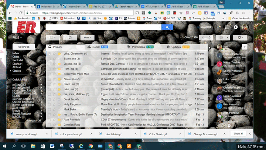This screenshot has width=266, height=150.
Task: Tick the checkbox next to Mark Baker
Action: [x=50, y=110]
